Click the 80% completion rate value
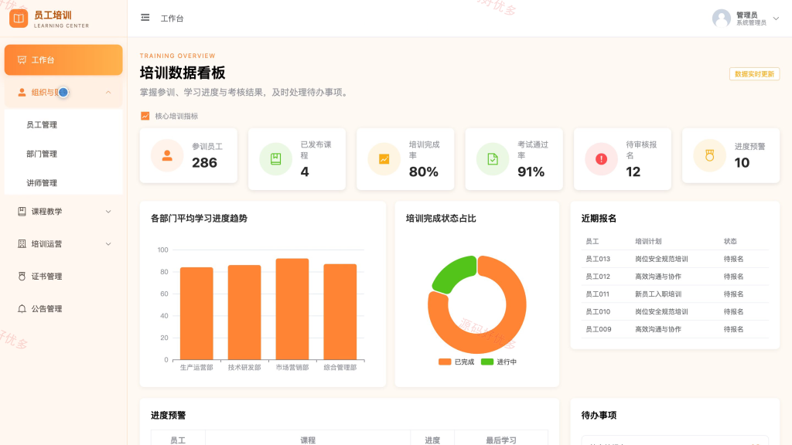Image resolution: width=792 pixels, height=445 pixels. (x=423, y=172)
